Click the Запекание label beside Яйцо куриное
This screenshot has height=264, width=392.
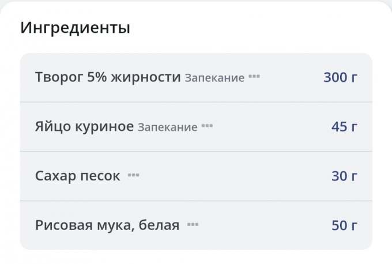pos(167,127)
